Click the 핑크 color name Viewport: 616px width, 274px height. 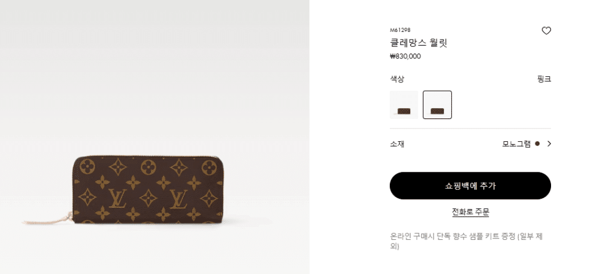[544, 79]
